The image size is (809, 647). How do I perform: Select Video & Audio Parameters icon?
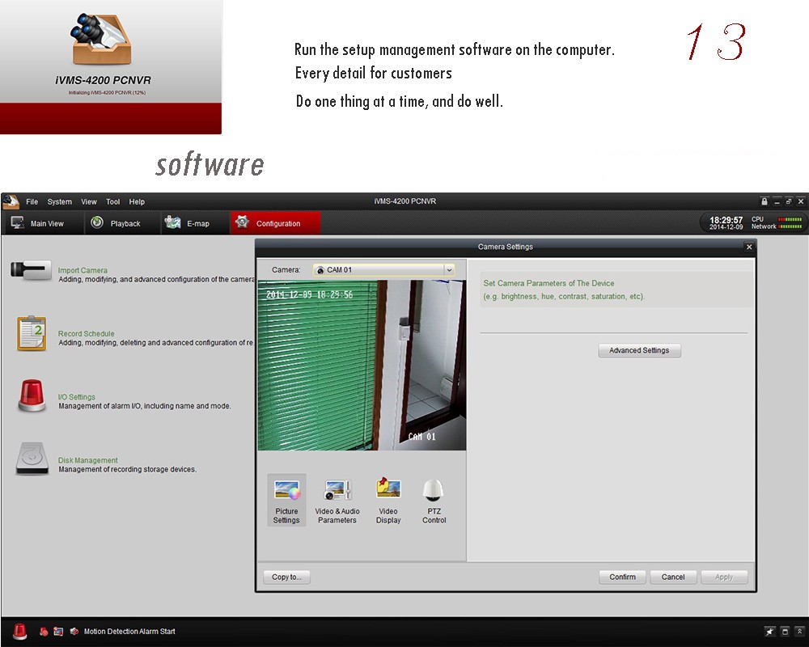click(x=337, y=491)
